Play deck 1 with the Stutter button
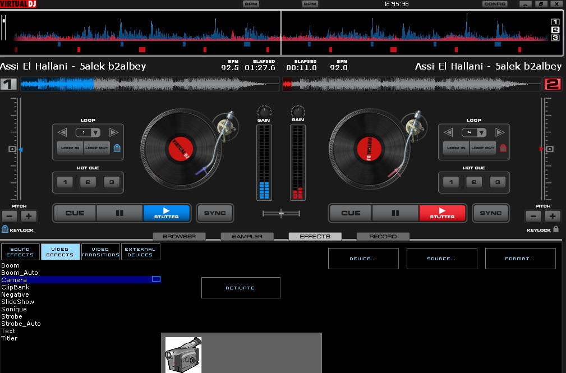 [x=167, y=213]
